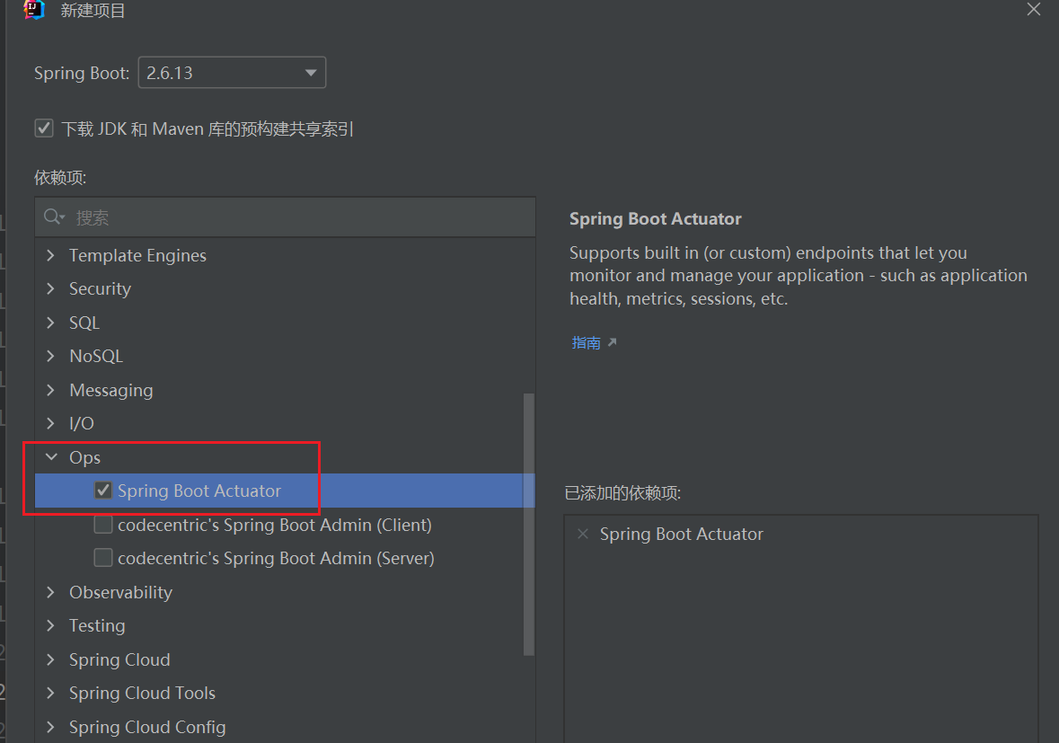Expand the I/O category
This screenshot has height=743, width=1059.
pos(50,423)
